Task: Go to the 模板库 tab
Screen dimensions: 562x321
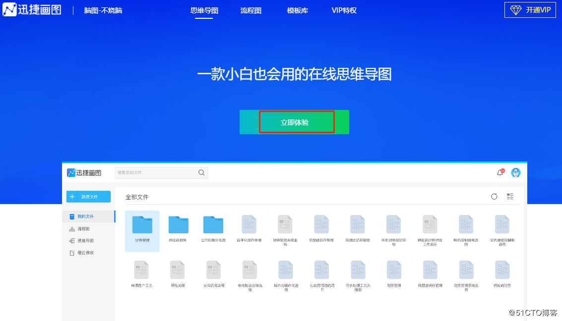Action: click(298, 10)
